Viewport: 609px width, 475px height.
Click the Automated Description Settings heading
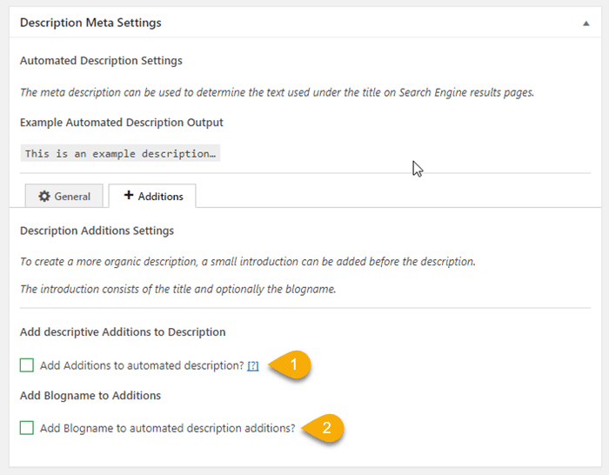point(101,61)
